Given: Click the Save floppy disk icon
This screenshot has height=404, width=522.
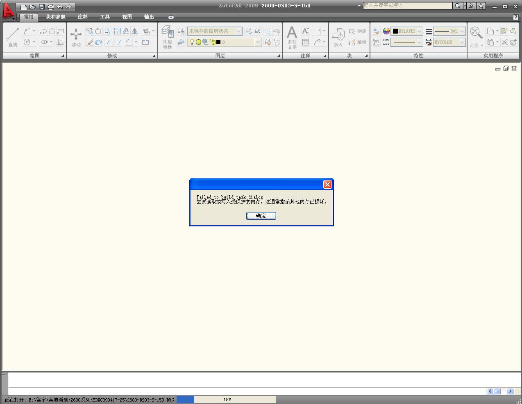Looking at the screenshot, I should pyautogui.click(x=42, y=7).
